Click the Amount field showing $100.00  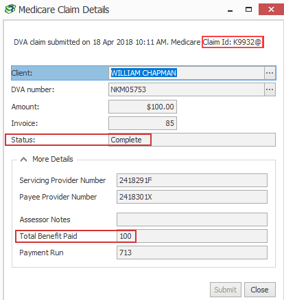pyautogui.click(x=143, y=107)
